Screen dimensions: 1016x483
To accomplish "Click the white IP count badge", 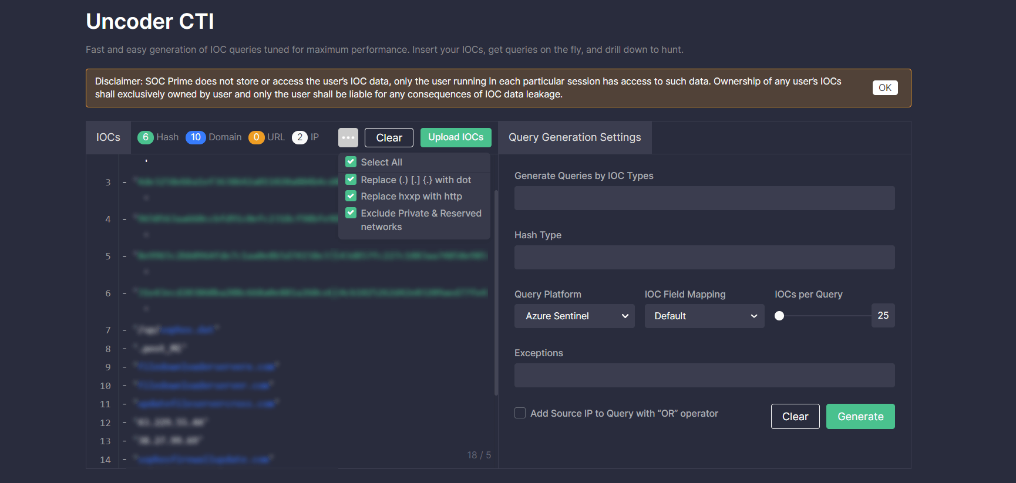I will coord(300,137).
